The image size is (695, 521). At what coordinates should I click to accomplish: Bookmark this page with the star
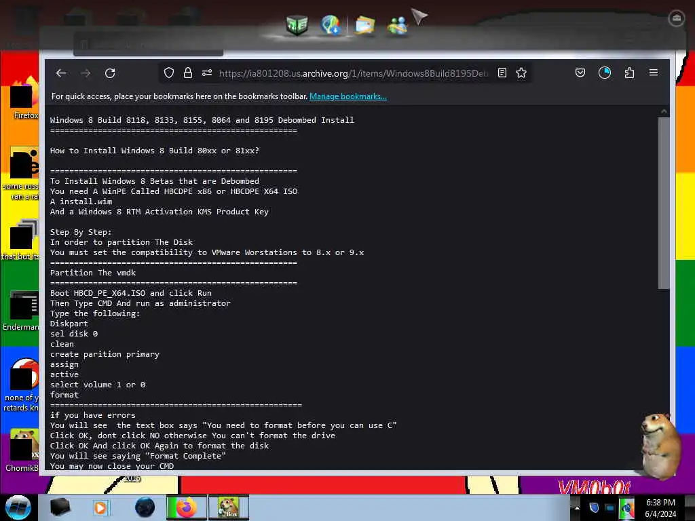(521, 73)
